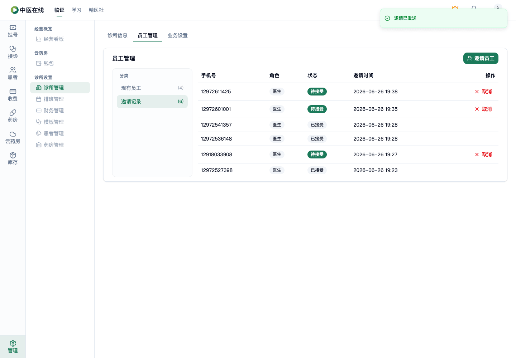Open the 患者 patients sidebar icon
This screenshot has height=358, width=516.
coord(13,70)
